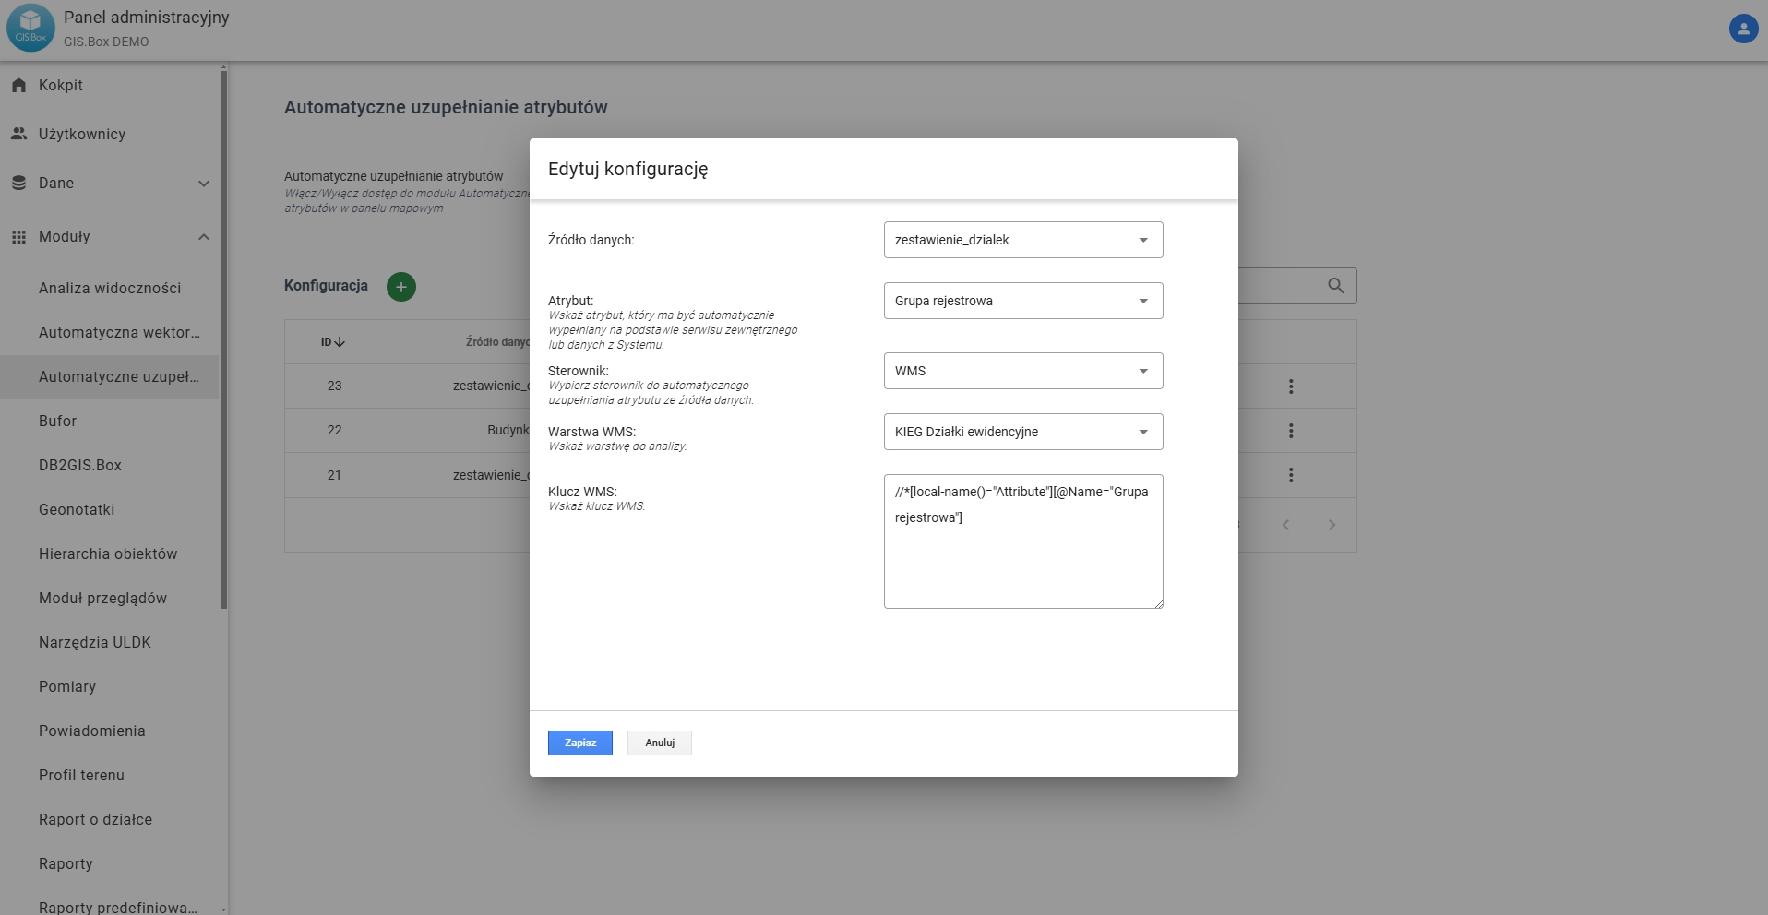Click the search magnifier icon
This screenshot has width=1768, height=915.
tap(1335, 286)
